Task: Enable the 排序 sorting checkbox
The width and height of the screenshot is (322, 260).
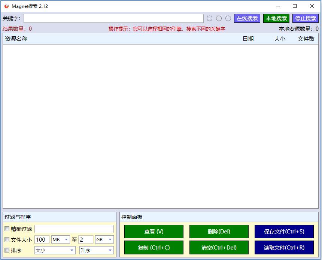Action: (x=6, y=250)
